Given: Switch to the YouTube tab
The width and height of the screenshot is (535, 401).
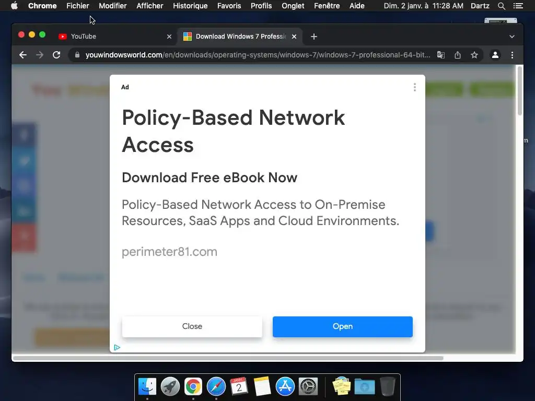Looking at the screenshot, I should pyautogui.click(x=115, y=37).
